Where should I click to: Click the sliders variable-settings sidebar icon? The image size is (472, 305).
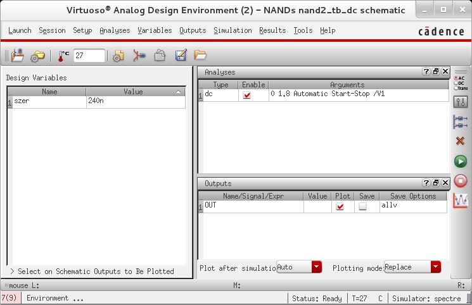tap(461, 103)
